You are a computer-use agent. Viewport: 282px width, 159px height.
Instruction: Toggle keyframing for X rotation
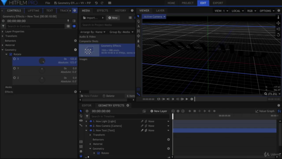pos(15,59)
